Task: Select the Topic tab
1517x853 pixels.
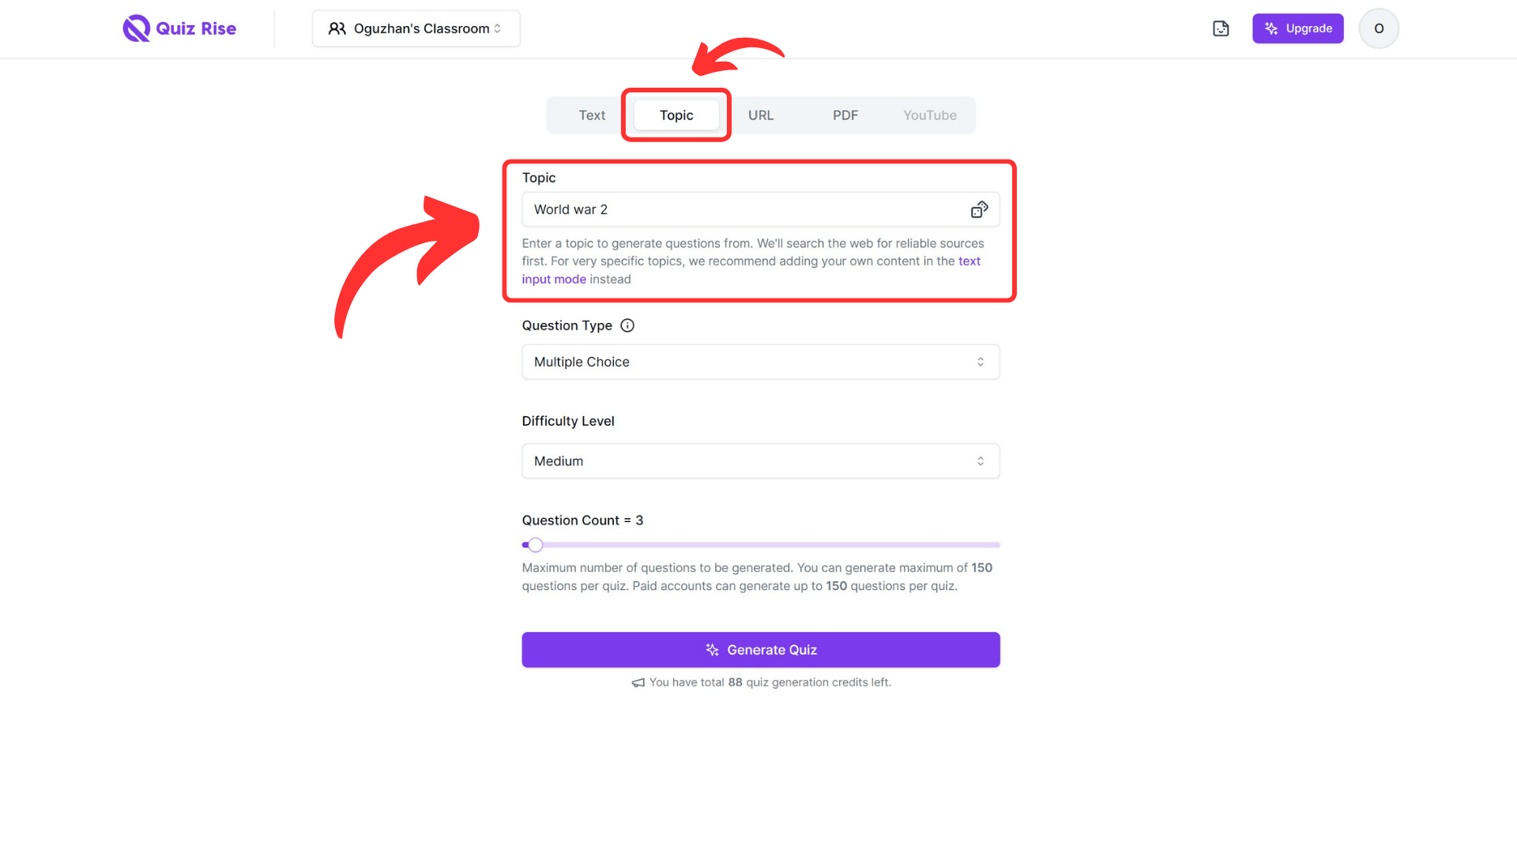Action: [676, 115]
